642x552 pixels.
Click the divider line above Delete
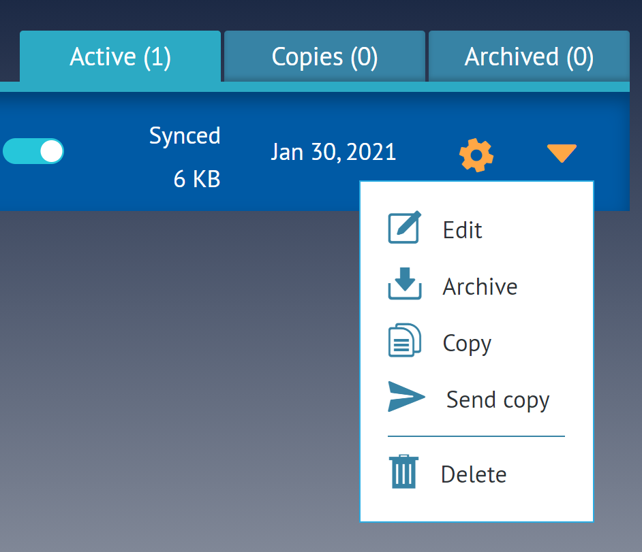[476, 436]
